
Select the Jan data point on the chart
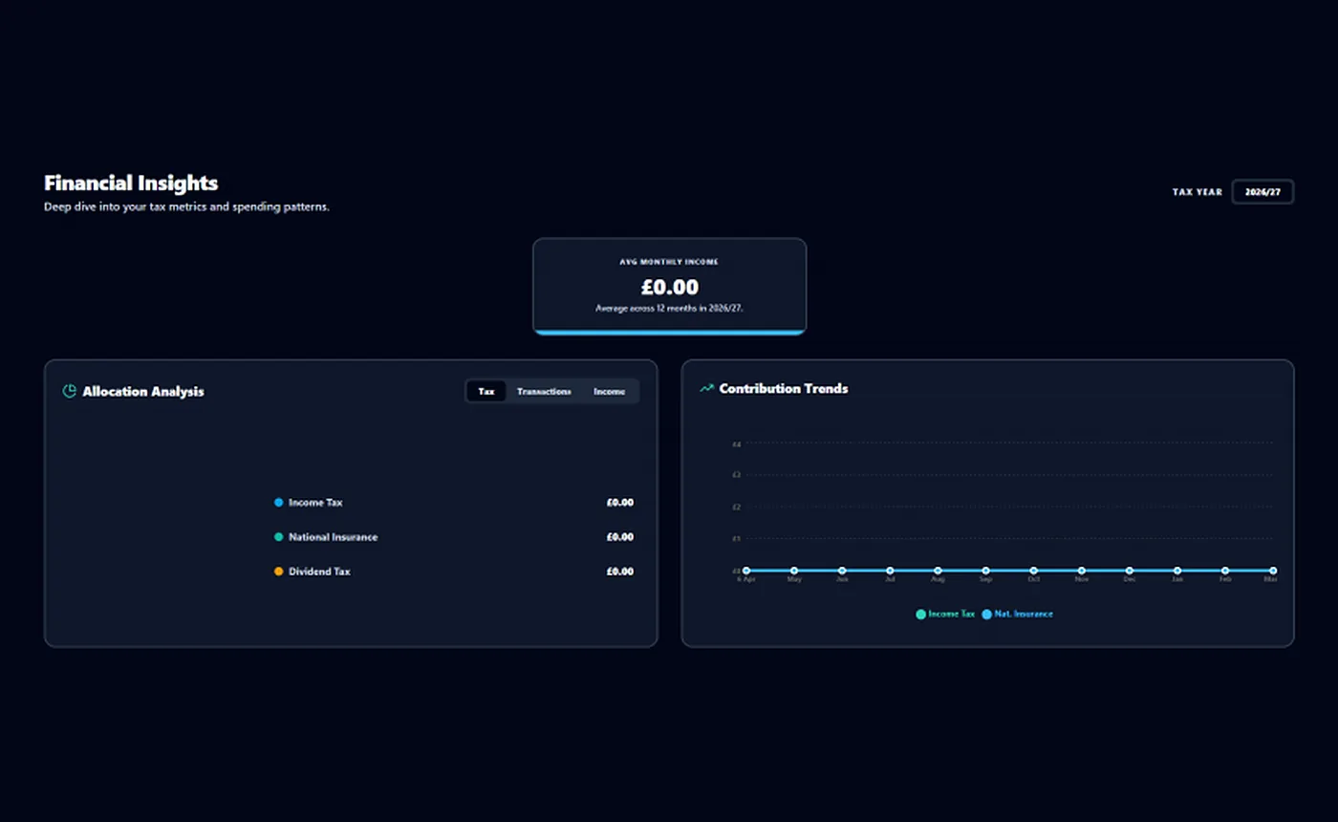click(x=1177, y=571)
